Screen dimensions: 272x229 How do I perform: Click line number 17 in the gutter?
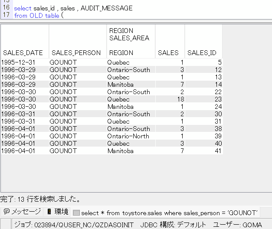(x=6, y=15)
